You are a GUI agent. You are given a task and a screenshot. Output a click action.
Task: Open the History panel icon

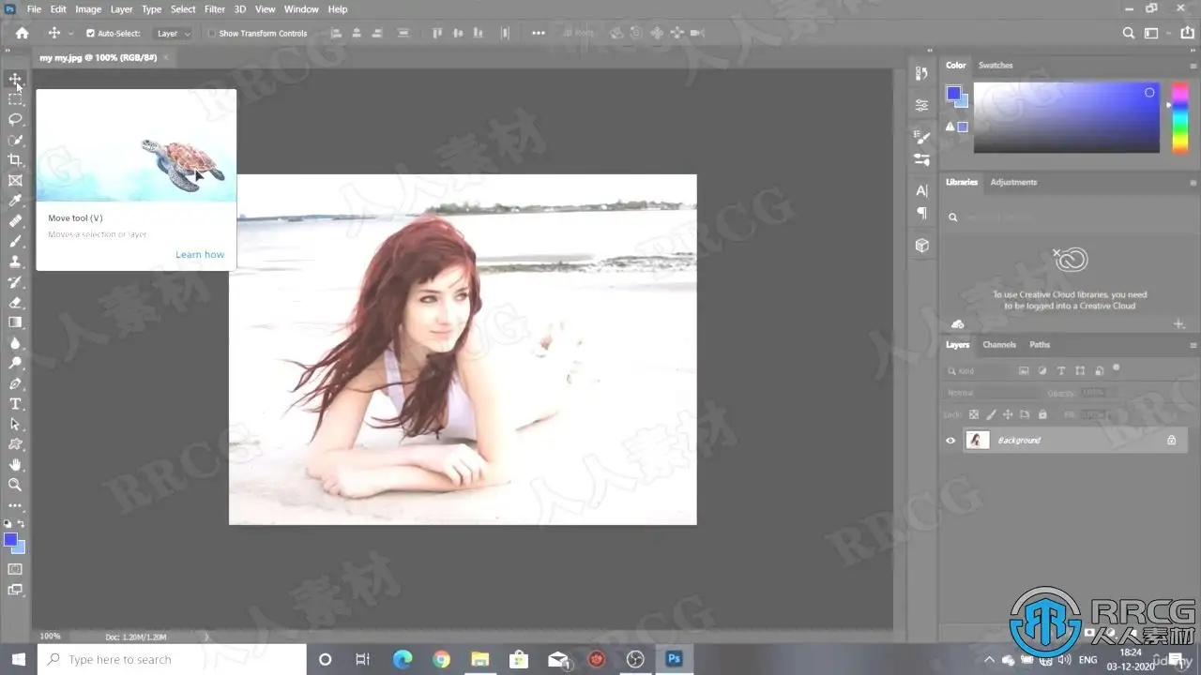[x=921, y=73]
